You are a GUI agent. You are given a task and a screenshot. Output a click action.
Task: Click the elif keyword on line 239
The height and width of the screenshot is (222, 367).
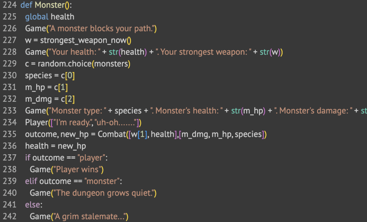click(x=31, y=181)
